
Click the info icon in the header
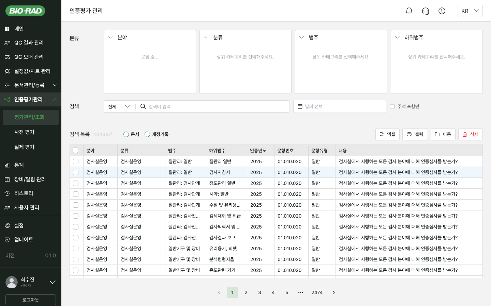[x=442, y=11]
